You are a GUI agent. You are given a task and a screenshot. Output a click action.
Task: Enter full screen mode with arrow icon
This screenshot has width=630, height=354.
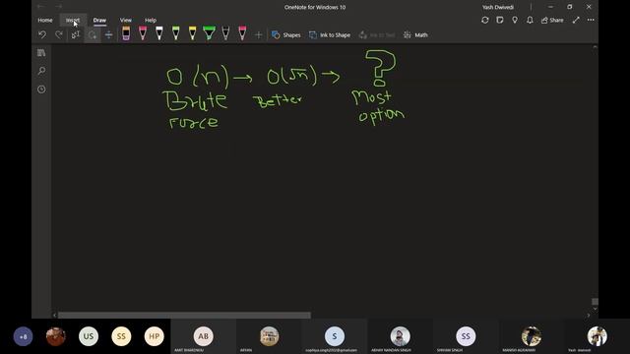coord(576,20)
